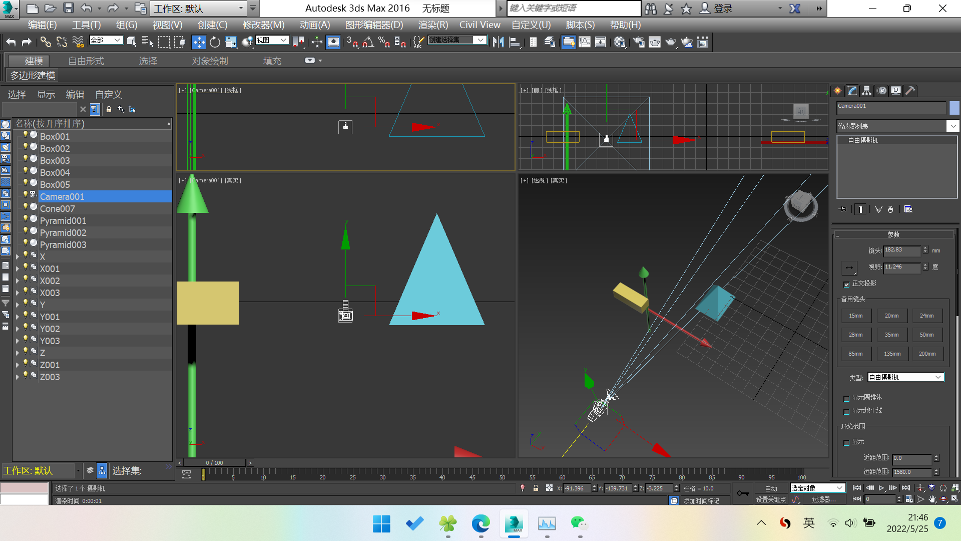Screen dimensions: 961x541
Task: Open the 渲染(R) menu
Action: coord(432,25)
